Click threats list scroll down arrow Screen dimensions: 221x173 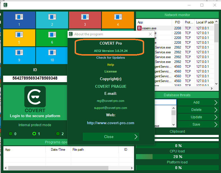point(174,125)
